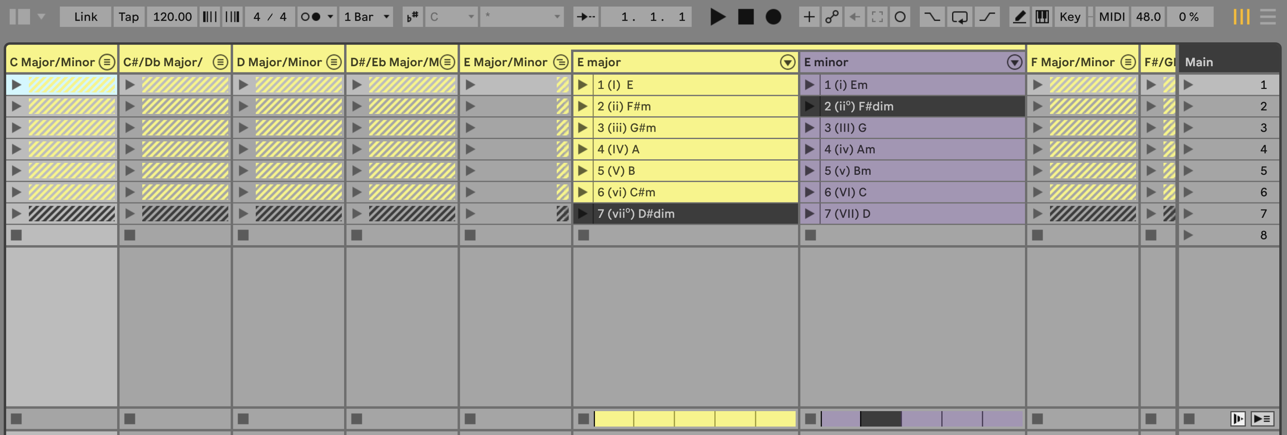This screenshot has height=435, width=1287.
Task: Click the Arrangement Record button
Action: click(773, 17)
